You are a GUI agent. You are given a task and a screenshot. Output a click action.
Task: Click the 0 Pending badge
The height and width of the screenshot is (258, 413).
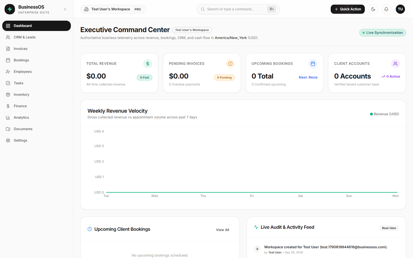[x=224, y=77]
